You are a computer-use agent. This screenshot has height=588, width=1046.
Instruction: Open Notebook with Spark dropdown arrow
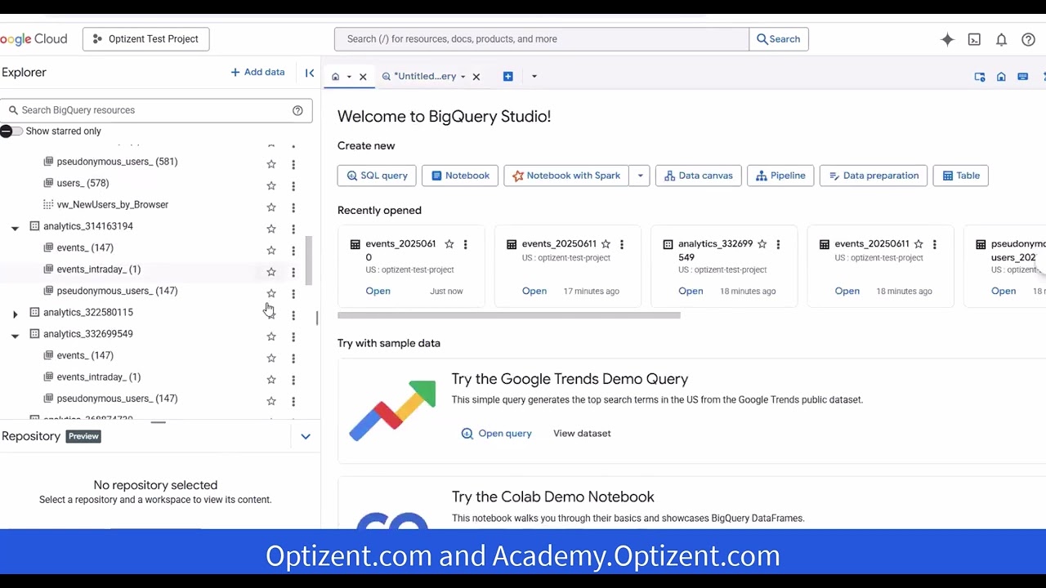[640, 176]
